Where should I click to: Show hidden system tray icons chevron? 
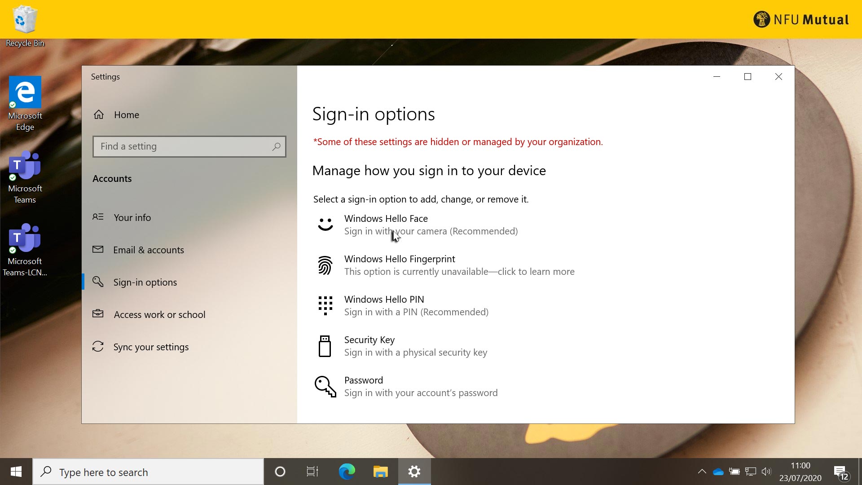(x=702, y=472)
